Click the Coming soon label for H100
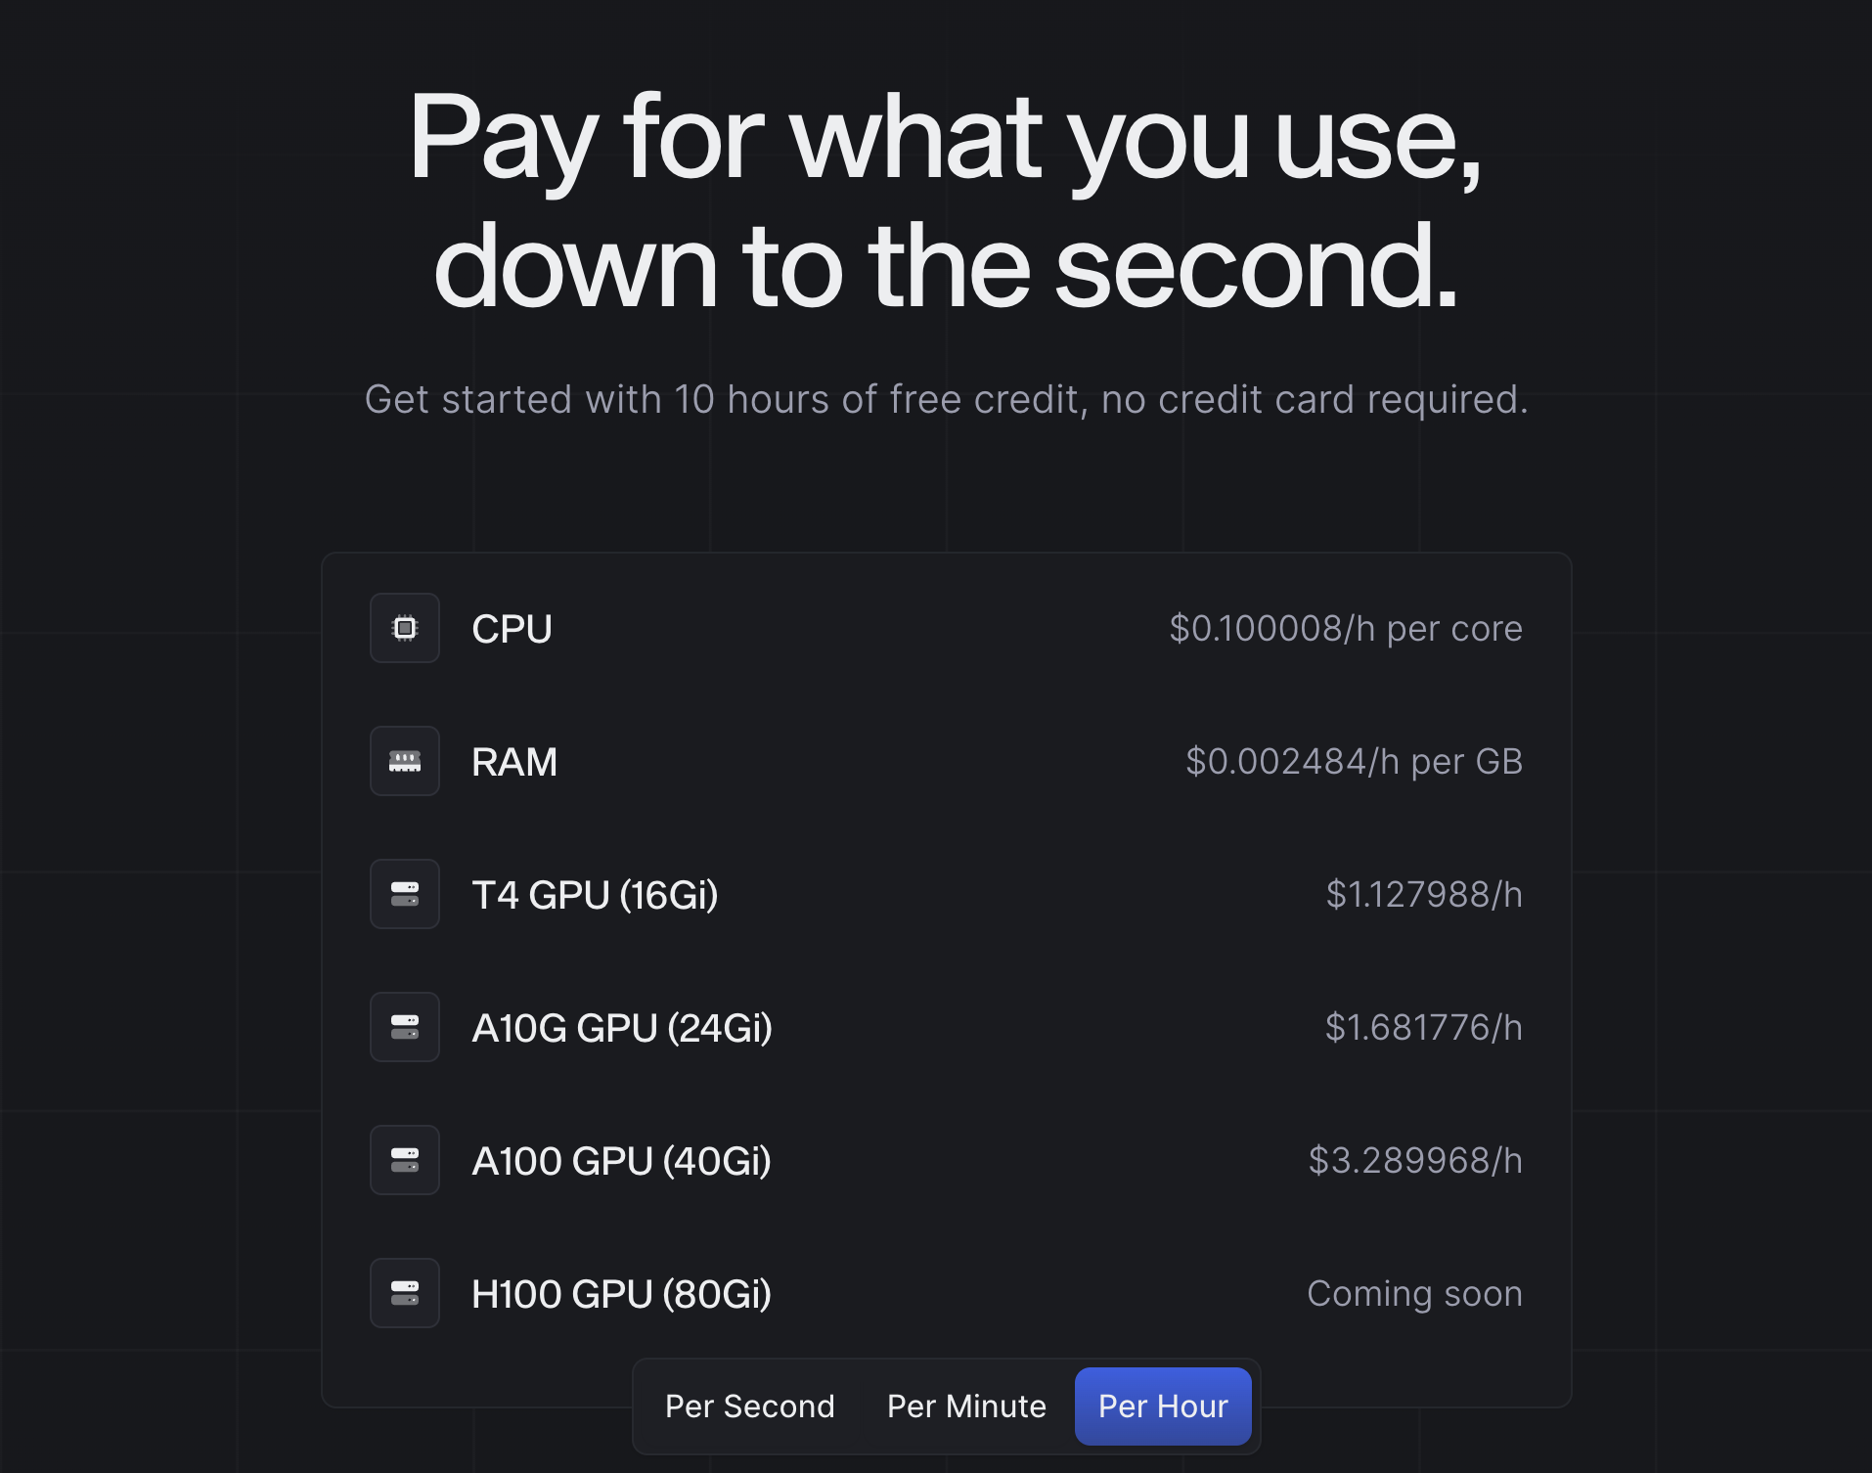1872x1473 pixels. pos(1414,1294)
